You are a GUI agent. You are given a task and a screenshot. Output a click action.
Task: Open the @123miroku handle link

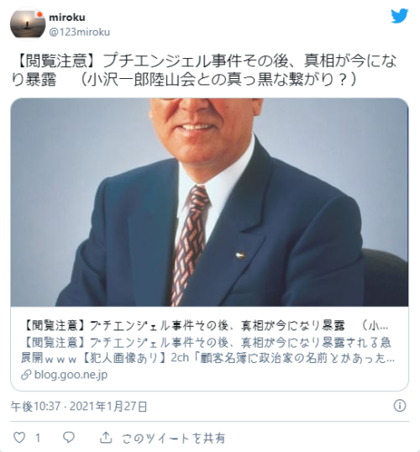(79, 32)
